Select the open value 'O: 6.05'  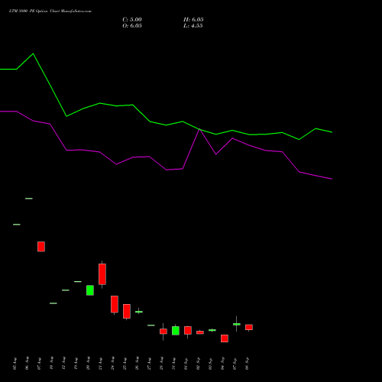[132, 26]
